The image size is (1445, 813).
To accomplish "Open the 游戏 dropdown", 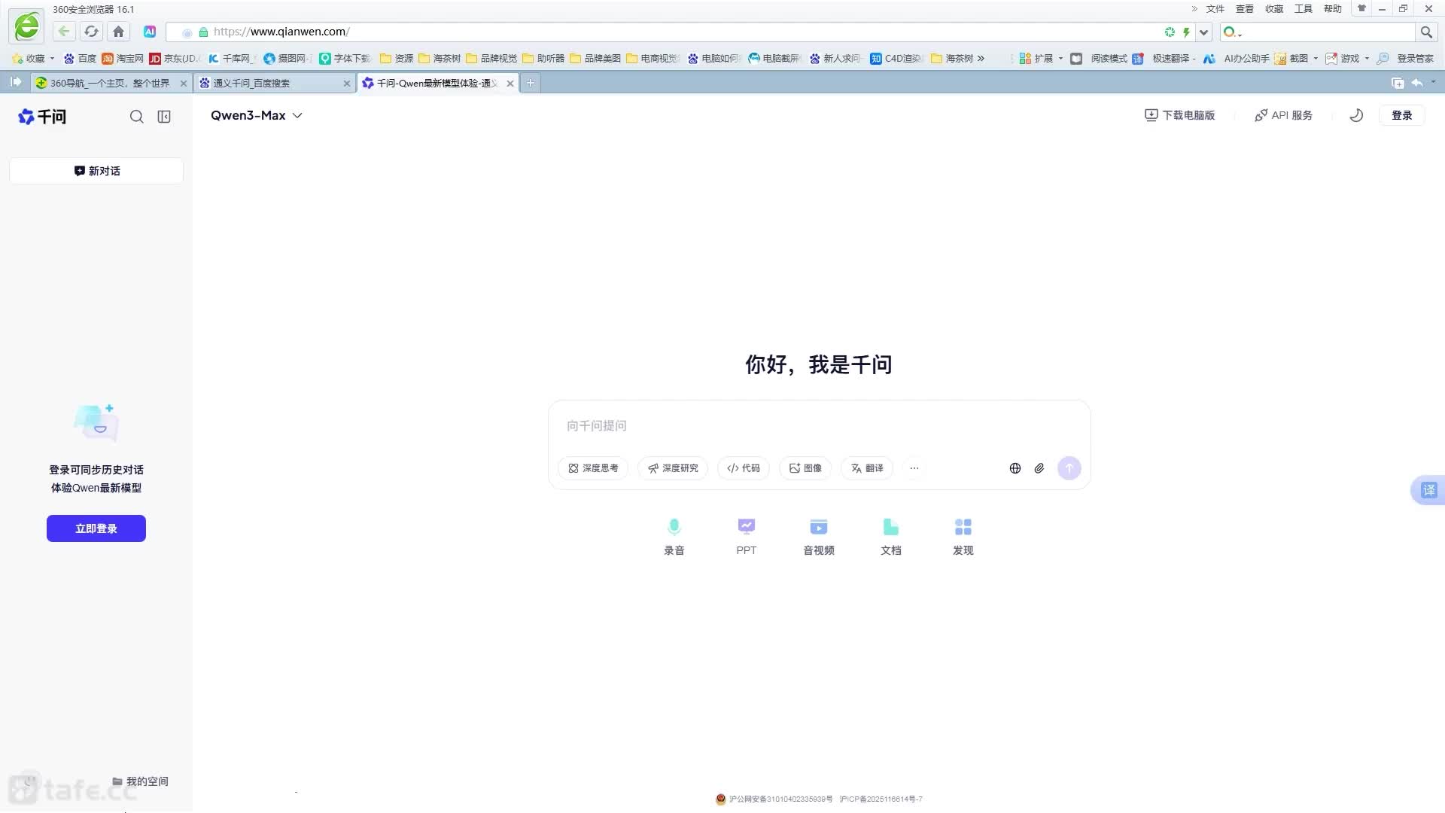I will point(1347,58).
